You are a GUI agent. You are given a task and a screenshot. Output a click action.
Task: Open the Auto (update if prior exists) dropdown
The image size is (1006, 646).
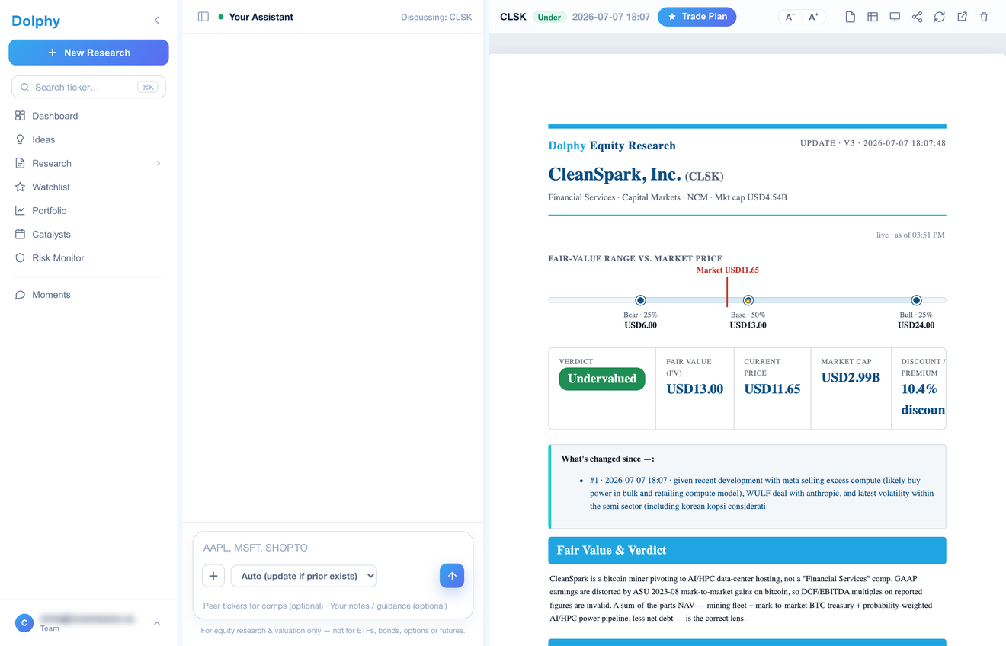pyautogui.click(x=304, y=576)
